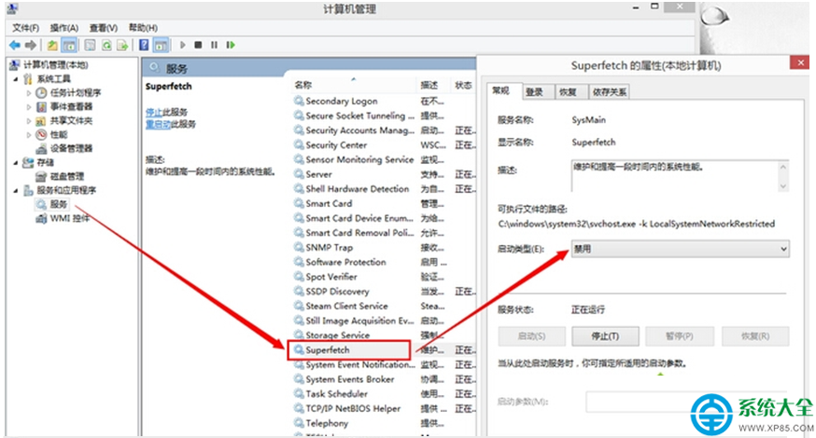Image resolution: width=816 pixels, height=438 pixels.
Task: Click the 描述 column header
Action: pyautogui.click(x=429, y=85)
